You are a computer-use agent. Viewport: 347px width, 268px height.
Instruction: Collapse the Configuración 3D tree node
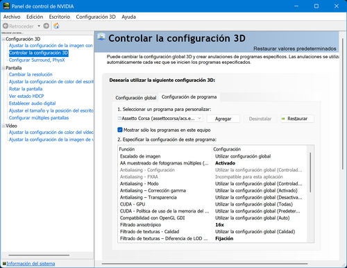pos(3,39)
